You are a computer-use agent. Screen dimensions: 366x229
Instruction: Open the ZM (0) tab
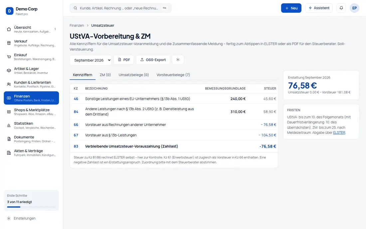click(105, 75)
